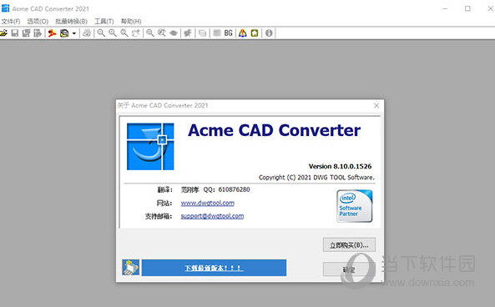Open the www.dwgtool.com website link
The image size is (495, 307).
207,203
